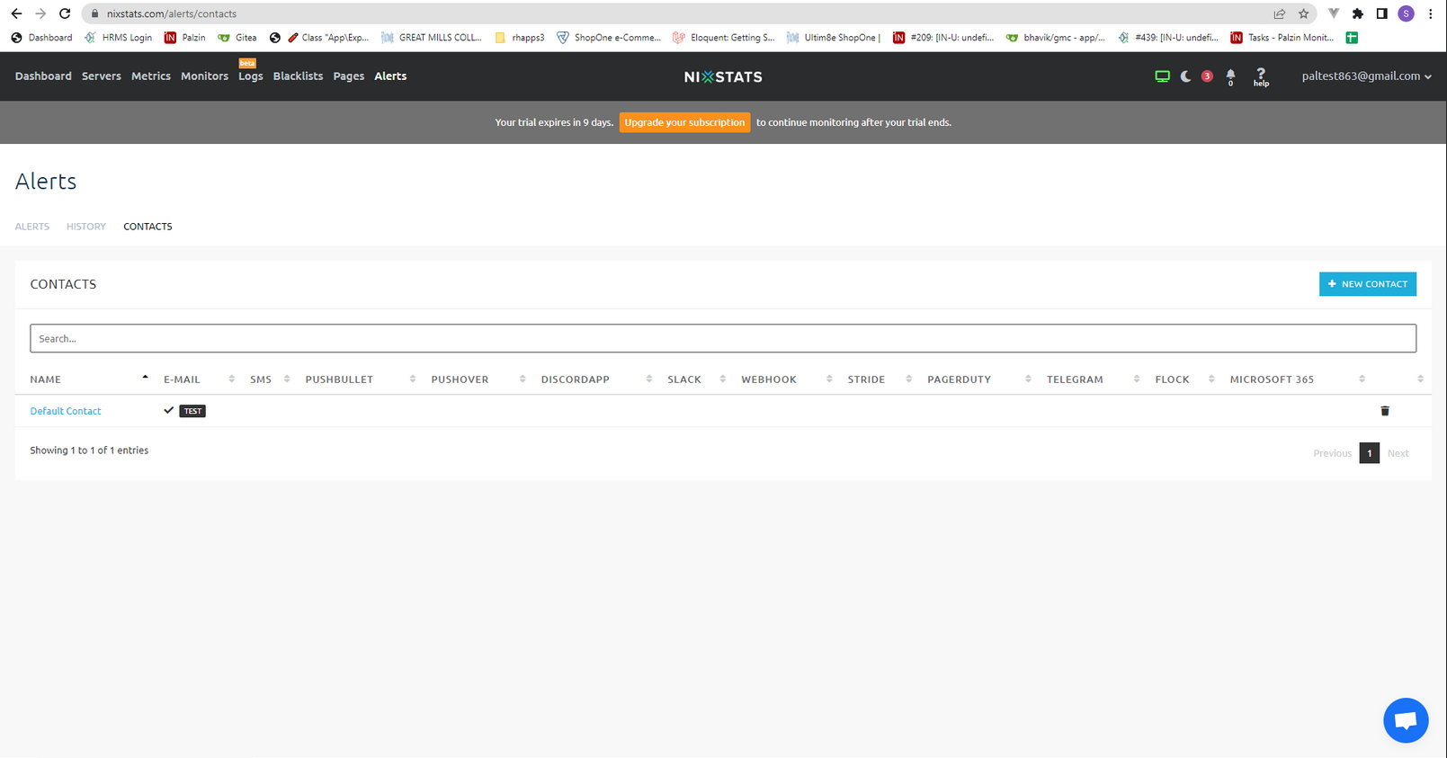1447x758 pixels.
Task: Sort contacts by Name column arrow
Action: click(145, 378)
